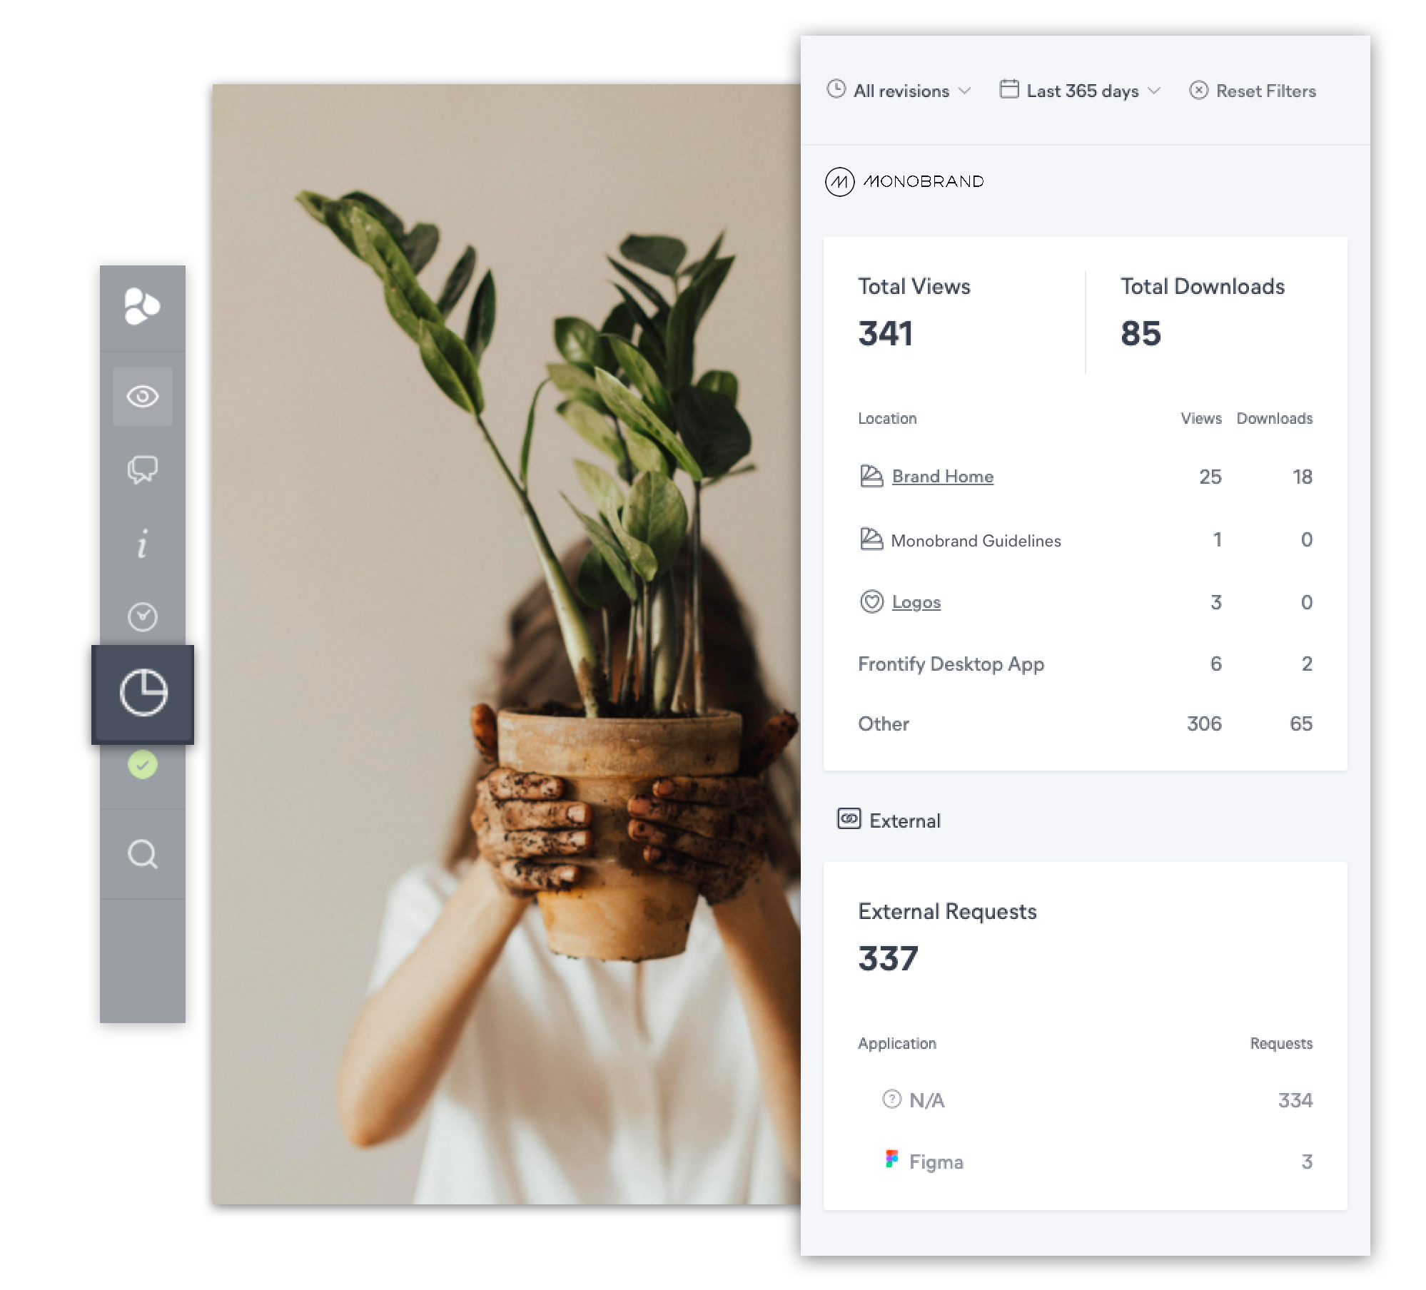Select the Monobrand Guidelines row
Screen dimensions: 1426x1290
[x=1084, y=540]
